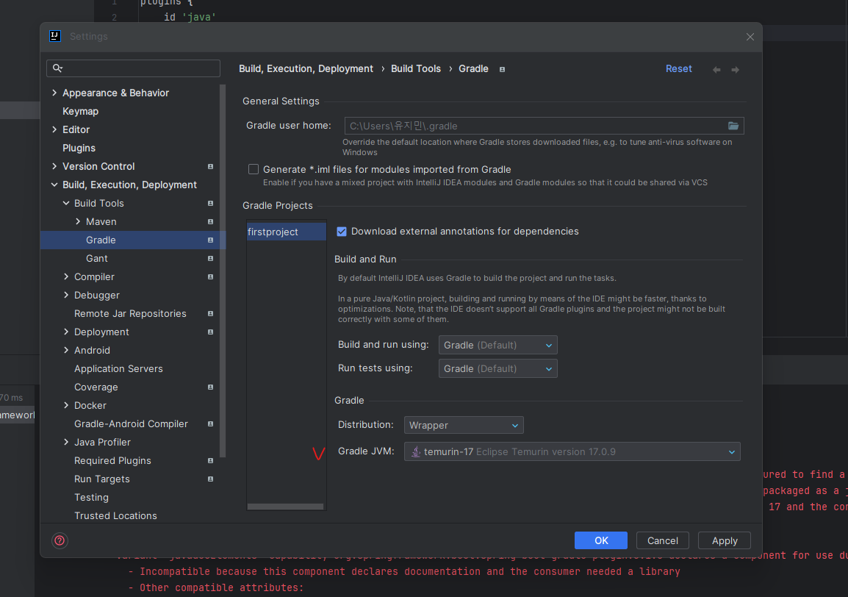Expand the Version Control node

(x=54, y=167)
